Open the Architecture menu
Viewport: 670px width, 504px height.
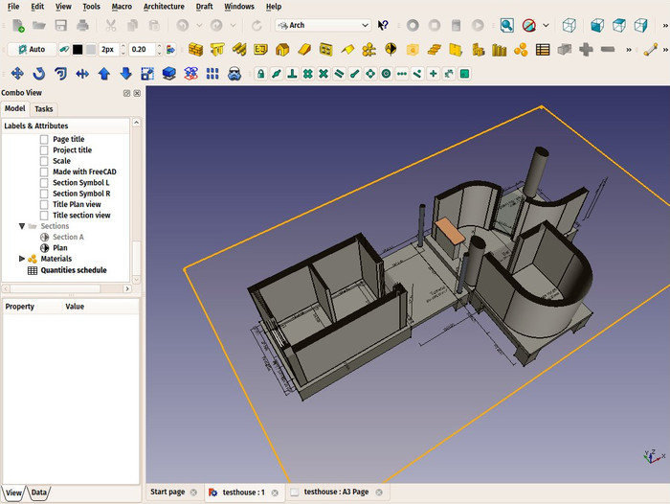[x=164, y=7]
